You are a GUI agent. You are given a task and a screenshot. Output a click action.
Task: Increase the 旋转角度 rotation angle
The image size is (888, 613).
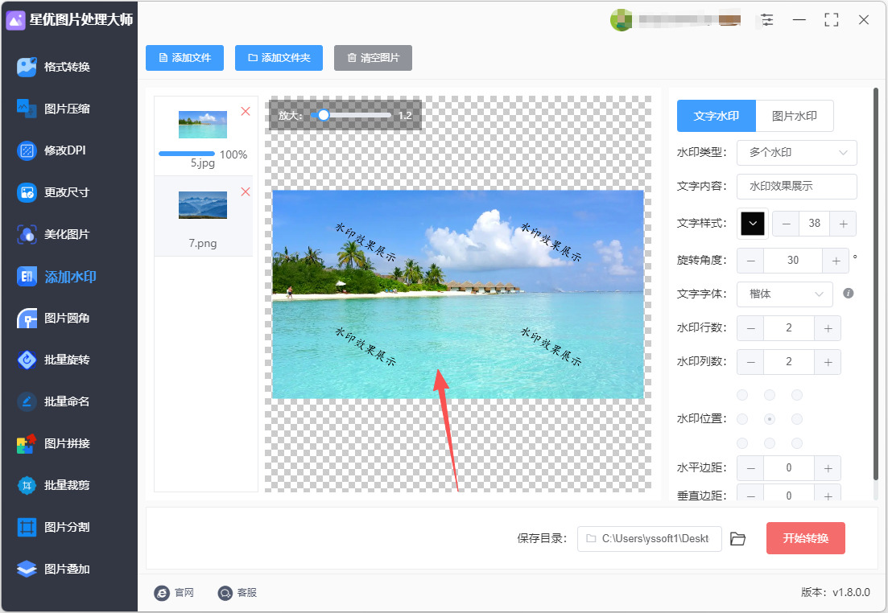tap(836, 261)
